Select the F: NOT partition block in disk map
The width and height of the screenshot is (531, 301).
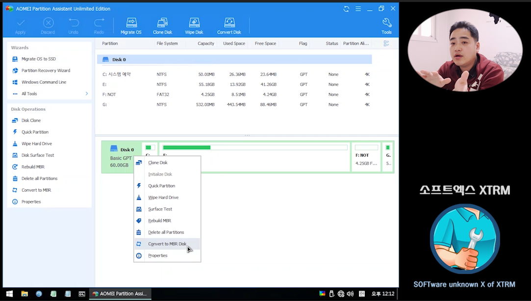(366, 157)
